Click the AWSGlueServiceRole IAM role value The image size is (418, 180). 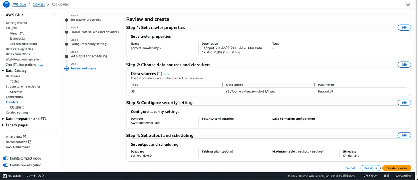(145, 123)
